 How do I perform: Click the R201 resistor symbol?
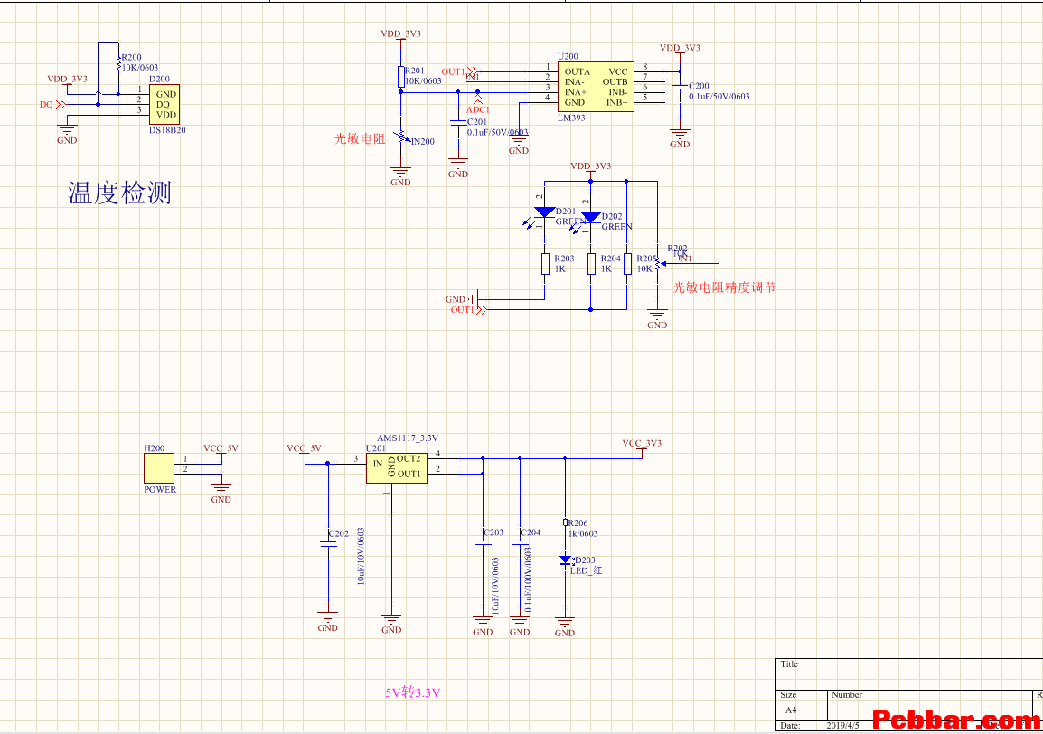tap(400, 77)
